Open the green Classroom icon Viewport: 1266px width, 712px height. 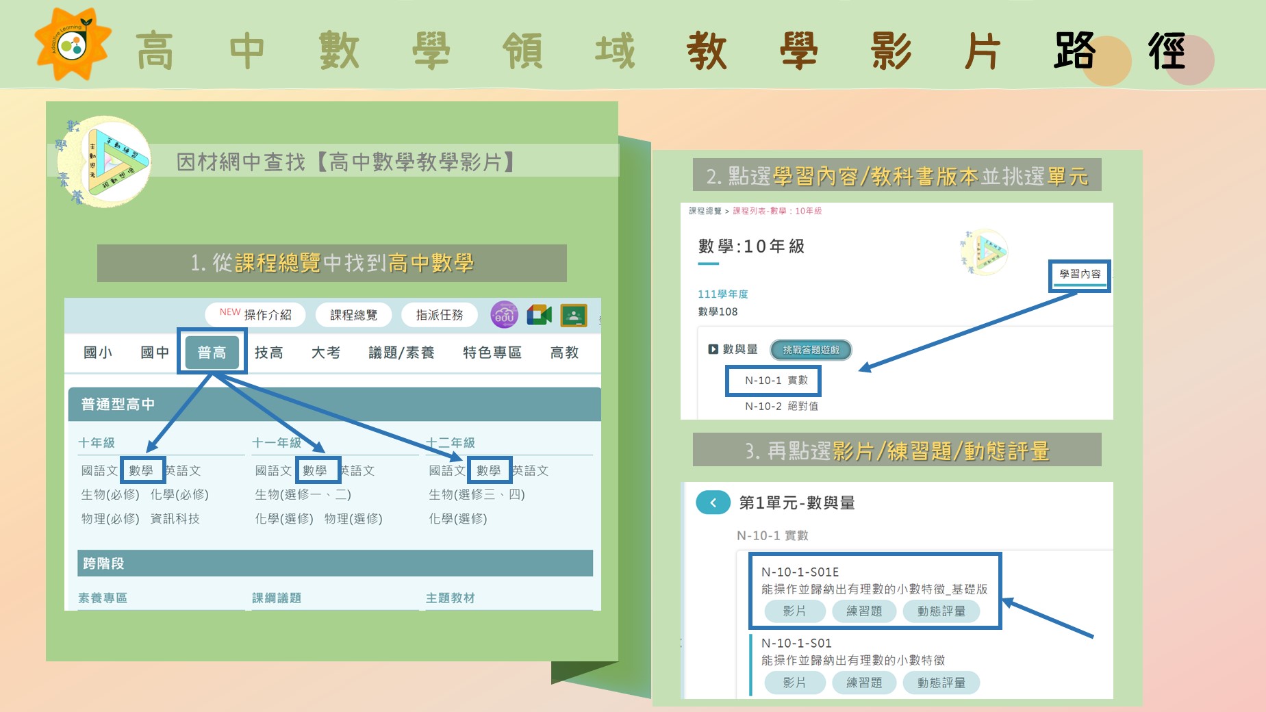(574, 315)
